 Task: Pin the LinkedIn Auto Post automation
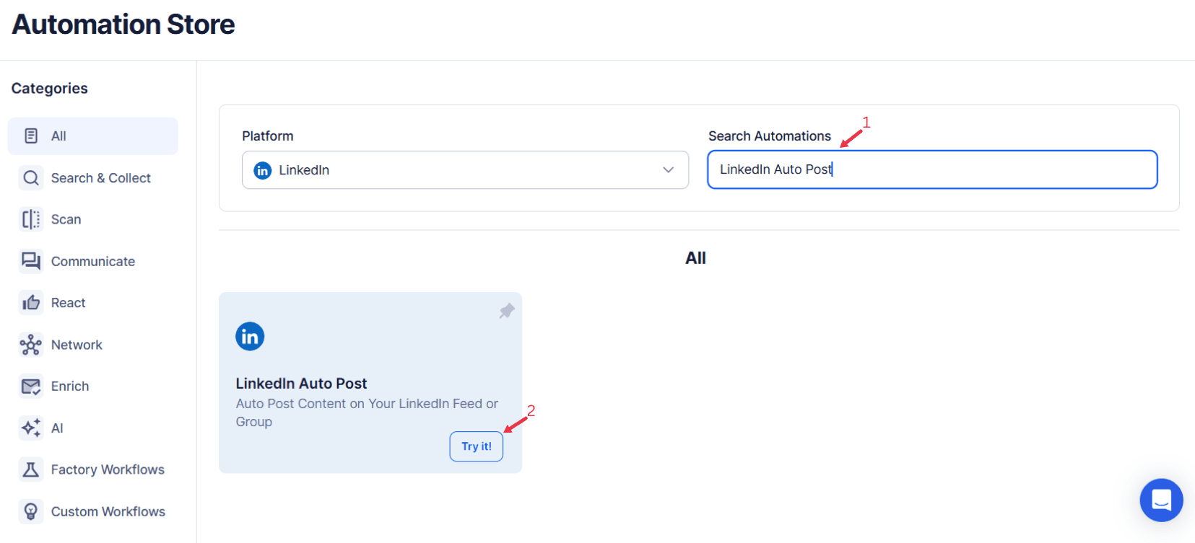[506, 310]
